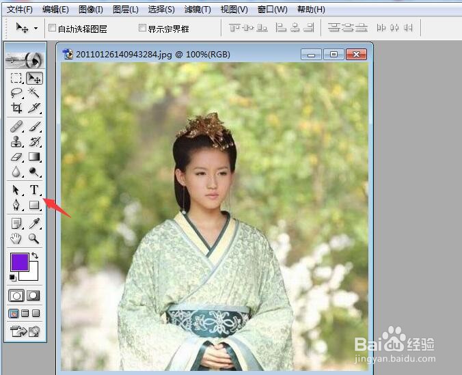This screenshot has width=462, height=375.
Task: Click distribute bottom edges button
Action: pos(362,28)
